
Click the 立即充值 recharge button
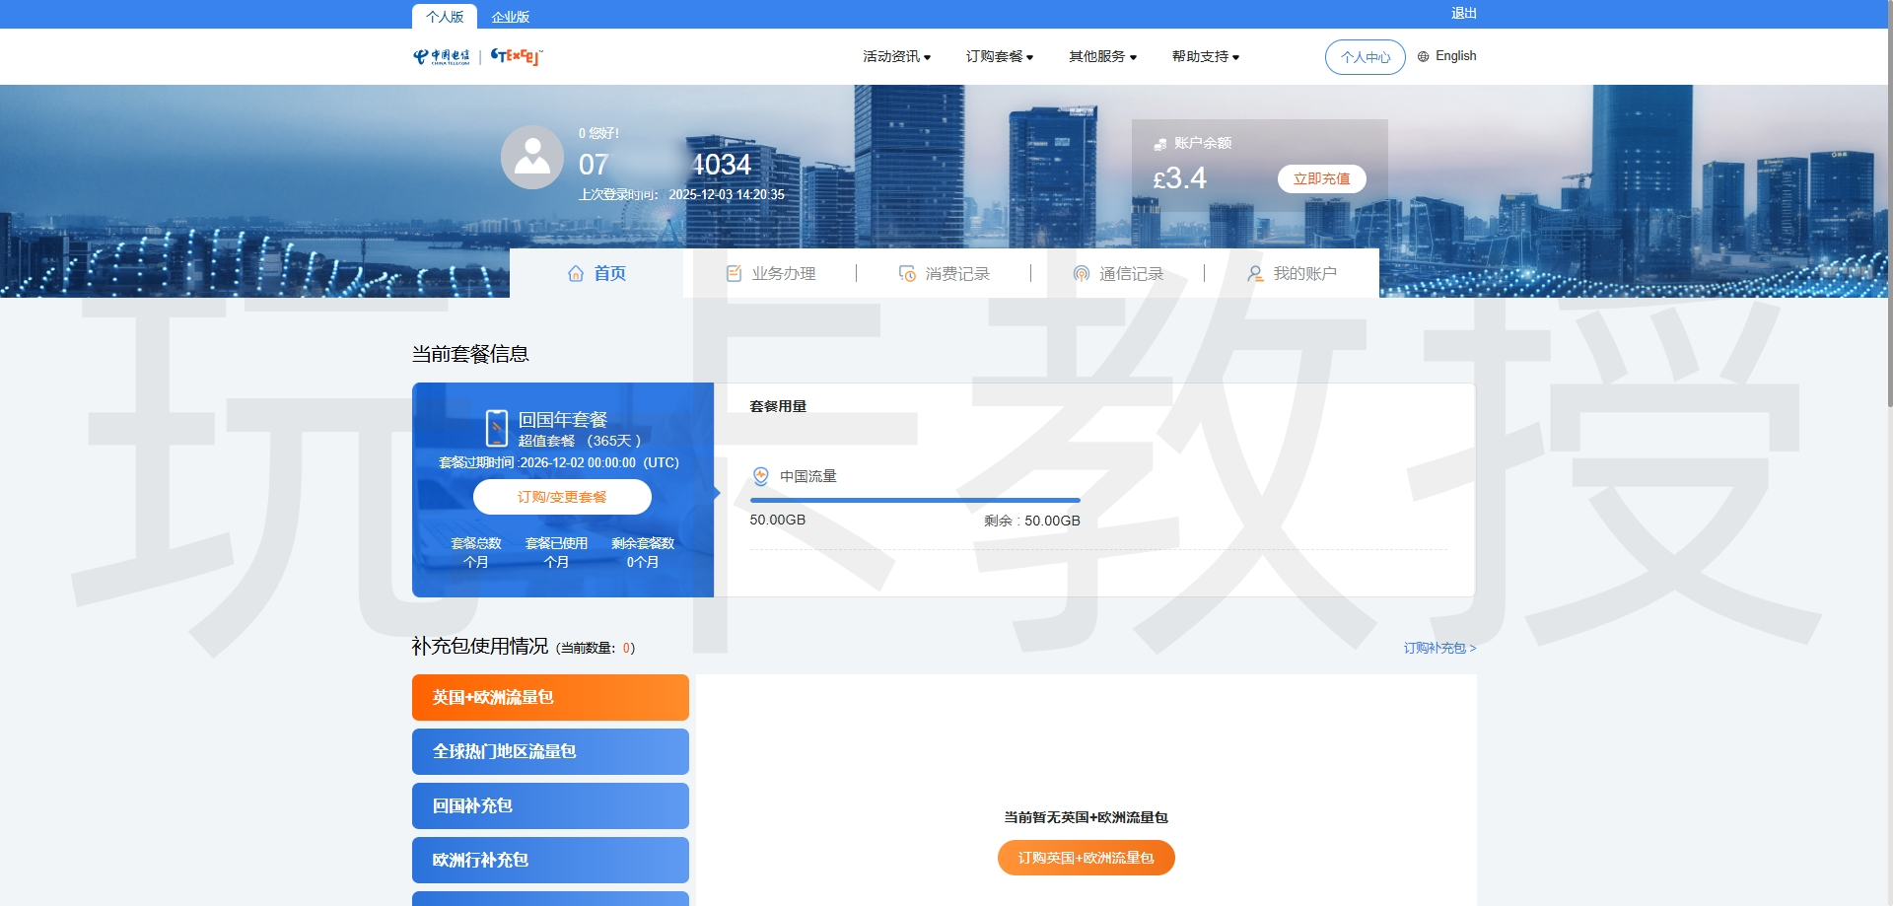coord(1321,178)
